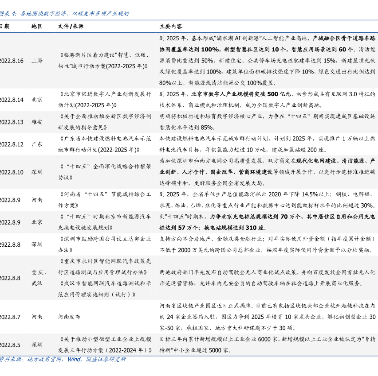
Task: Select the date cell 2022.8.16
Action: (12, 61)
